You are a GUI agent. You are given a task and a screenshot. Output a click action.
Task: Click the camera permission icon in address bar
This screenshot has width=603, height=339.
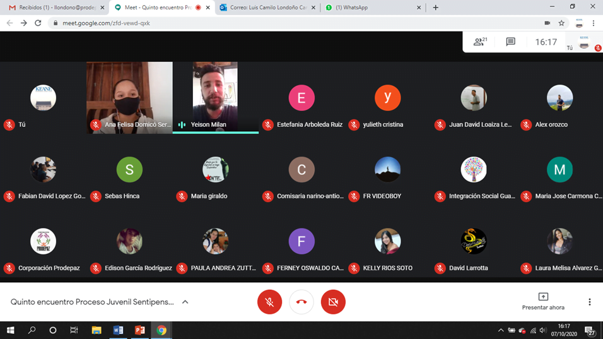click(547, 23)
